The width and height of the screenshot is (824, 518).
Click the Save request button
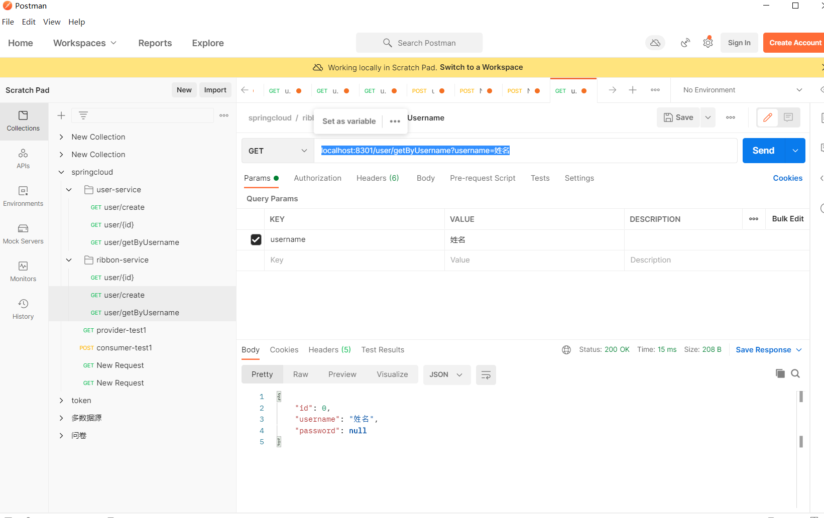pyautogui.click(x=678, y=117)
